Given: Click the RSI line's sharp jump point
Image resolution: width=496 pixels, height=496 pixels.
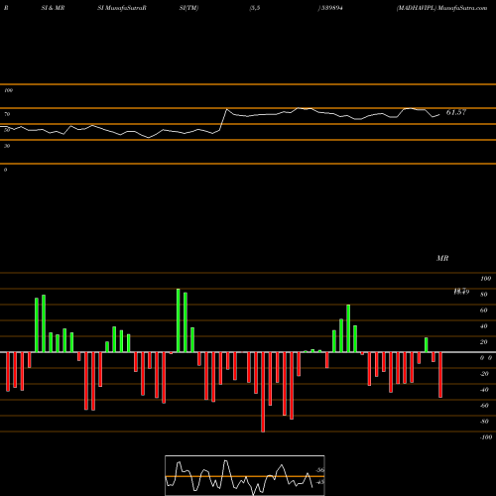Looking at the screenshot, I should point(223,119).
